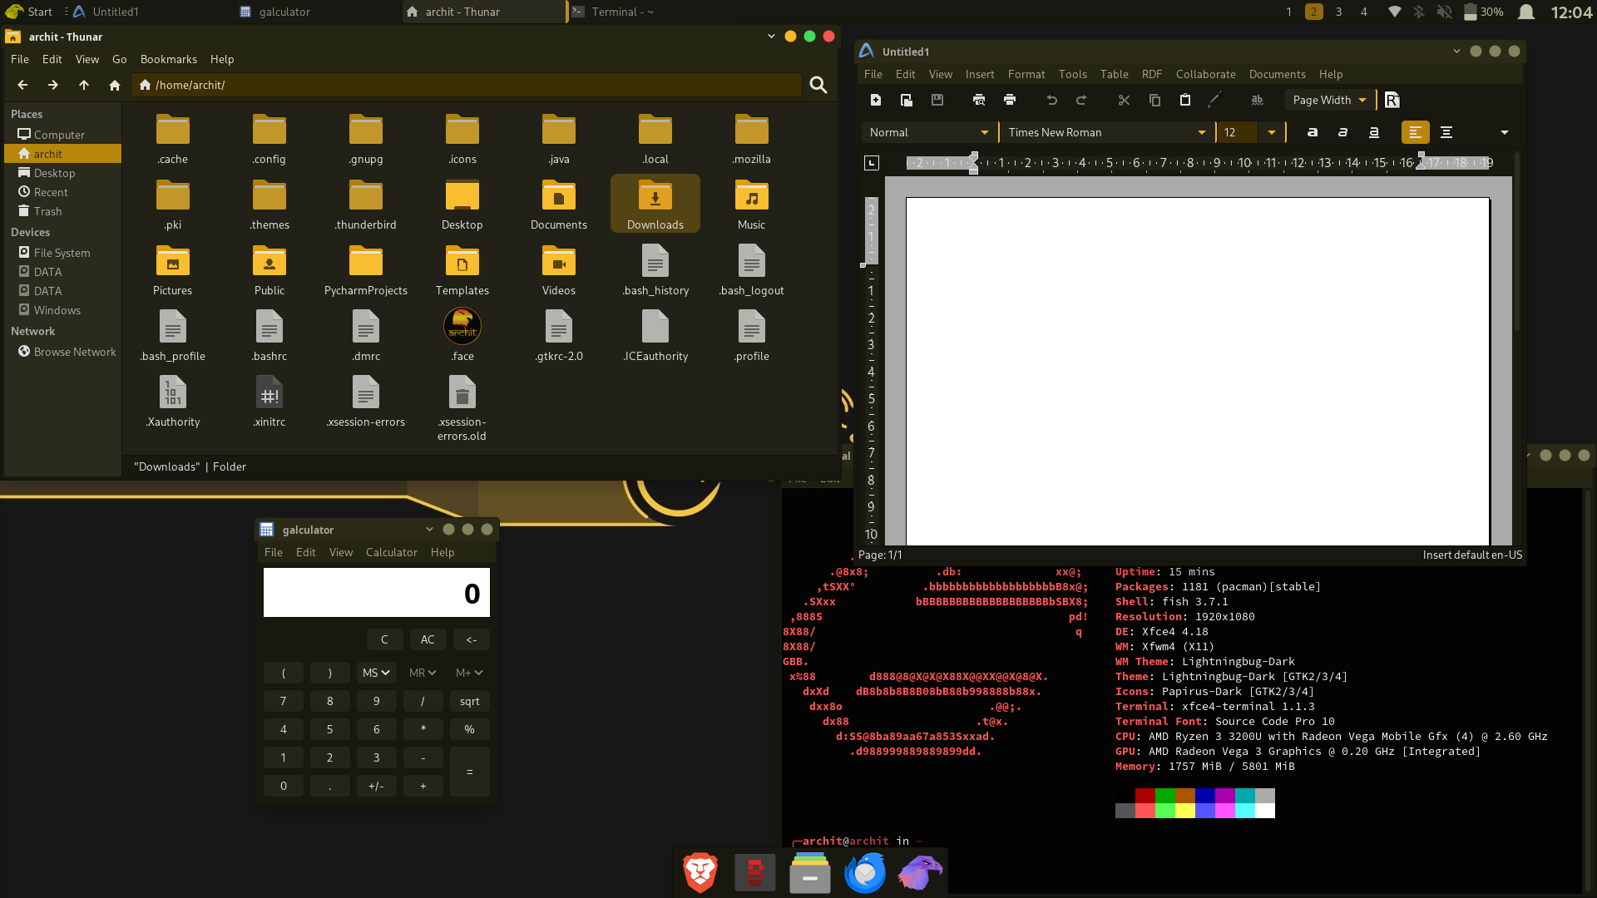
Task: Open the Collaborate menu in AbiWord
Action: pos(1205,74)
